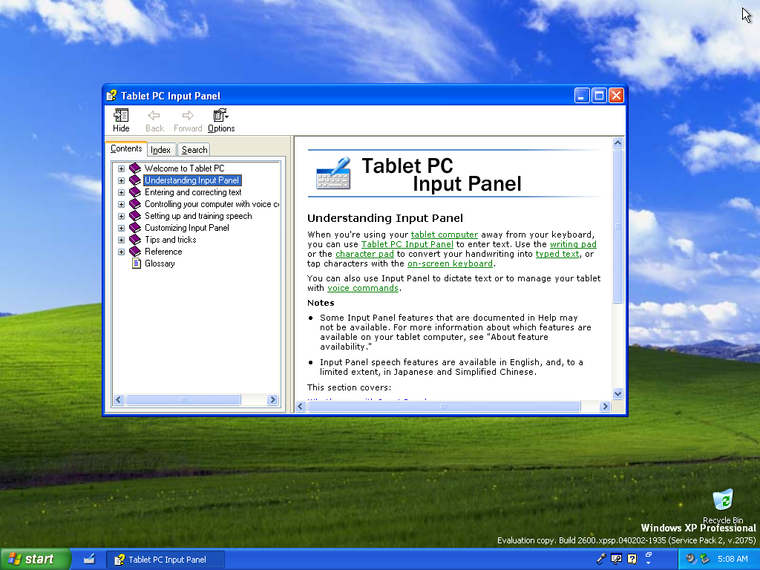
Task: Click the Glossary page icon
Action: pyautogui.click(x=136, y=263)
